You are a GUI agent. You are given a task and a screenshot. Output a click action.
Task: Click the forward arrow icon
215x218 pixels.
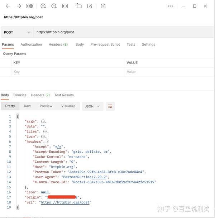click(19, 6)
